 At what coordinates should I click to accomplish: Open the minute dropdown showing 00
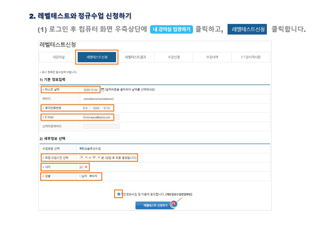tap(96, 158)
